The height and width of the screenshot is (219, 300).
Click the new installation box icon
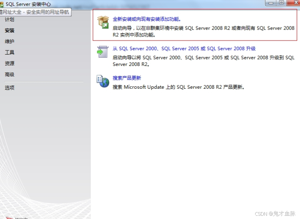click(x=103, y=22)
